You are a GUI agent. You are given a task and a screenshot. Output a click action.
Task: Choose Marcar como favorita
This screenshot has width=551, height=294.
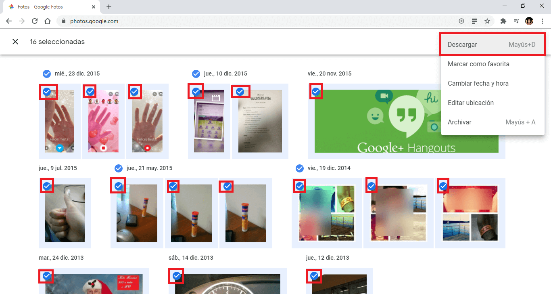(493, 64)
